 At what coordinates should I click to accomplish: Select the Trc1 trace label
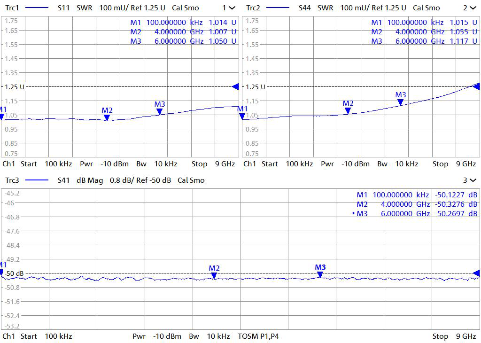(12, 8)
